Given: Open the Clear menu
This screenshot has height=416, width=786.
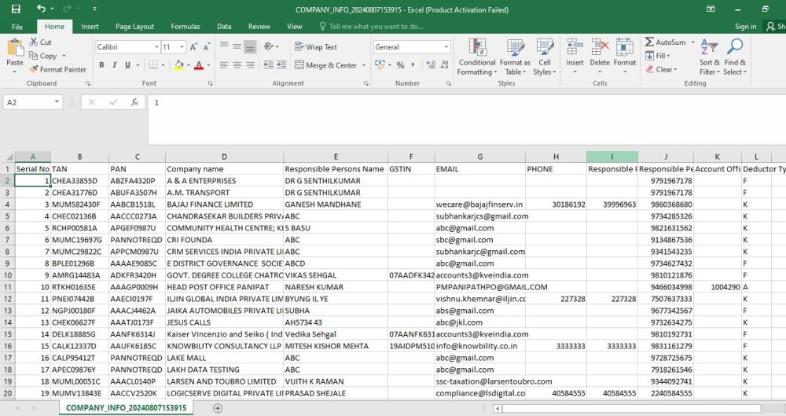Looking at the screenshot, I should (x=661, y=69).
